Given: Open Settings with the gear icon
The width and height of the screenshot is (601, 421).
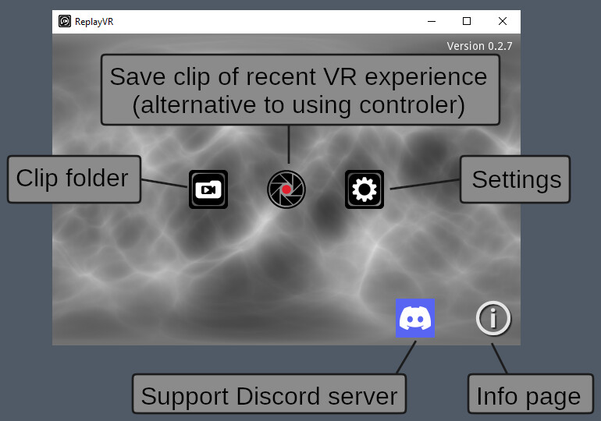Looking at the screenshot, I should pyautogui.click(x=365, y=189).
